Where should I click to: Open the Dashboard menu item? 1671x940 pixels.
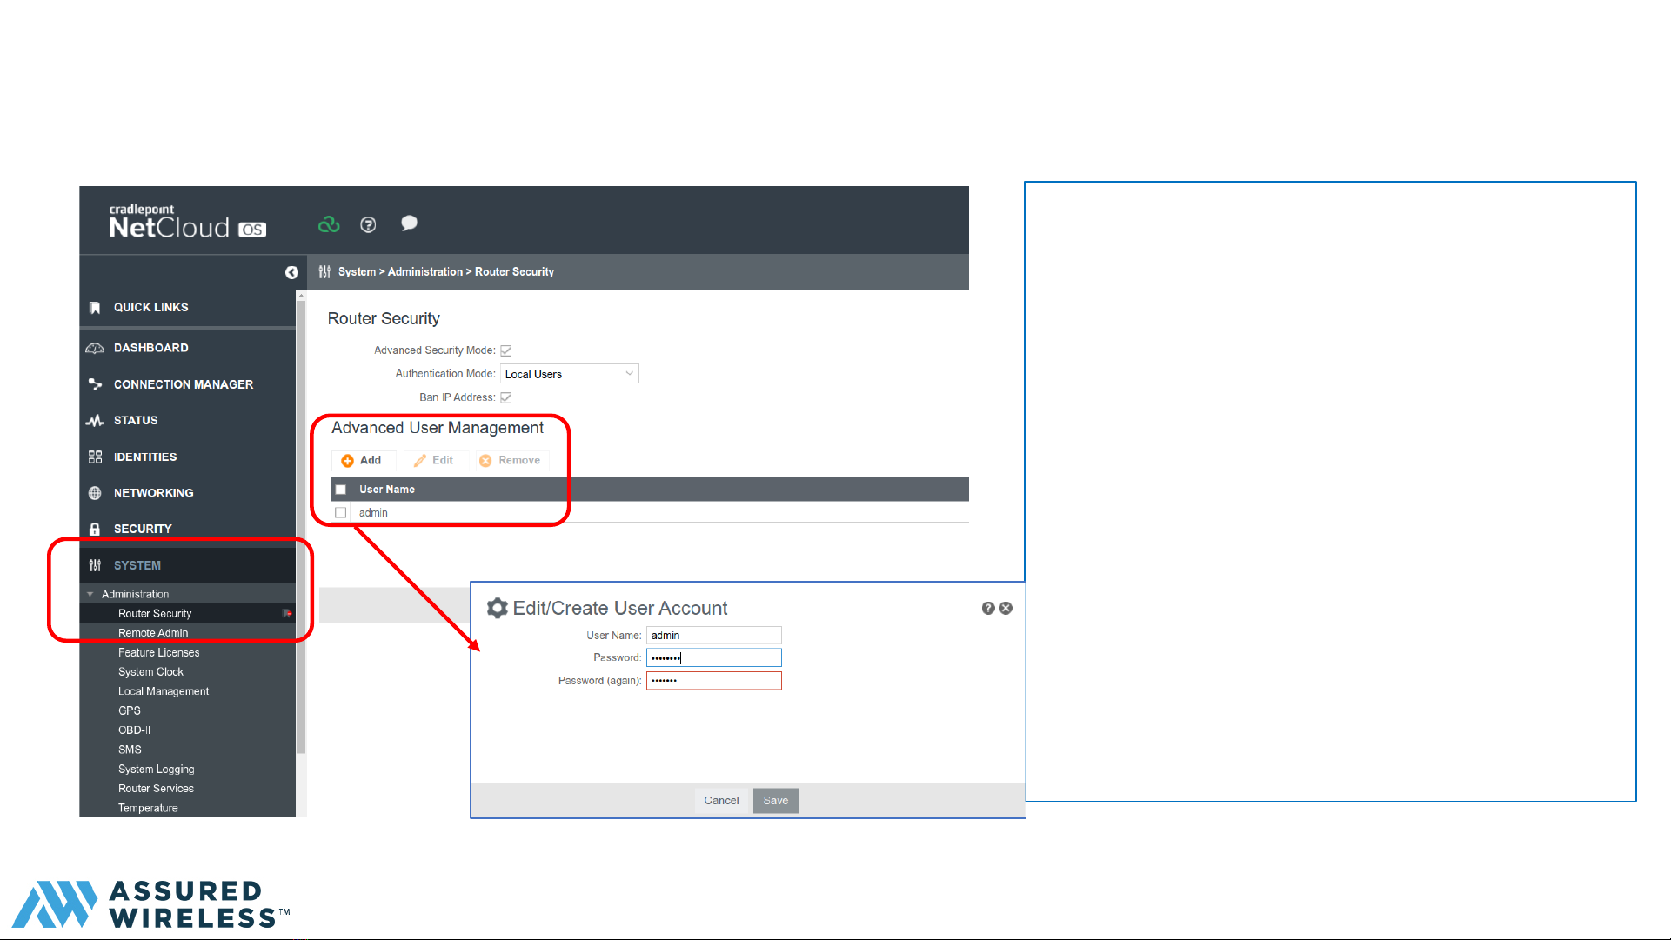pyautogui.click(x=150, y=348)
